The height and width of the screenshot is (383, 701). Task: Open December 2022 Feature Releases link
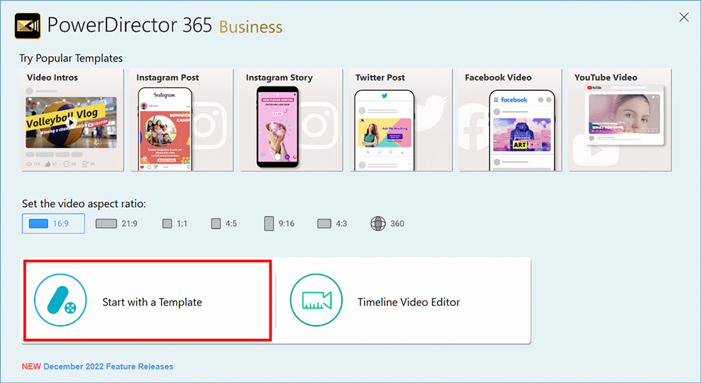108,367
